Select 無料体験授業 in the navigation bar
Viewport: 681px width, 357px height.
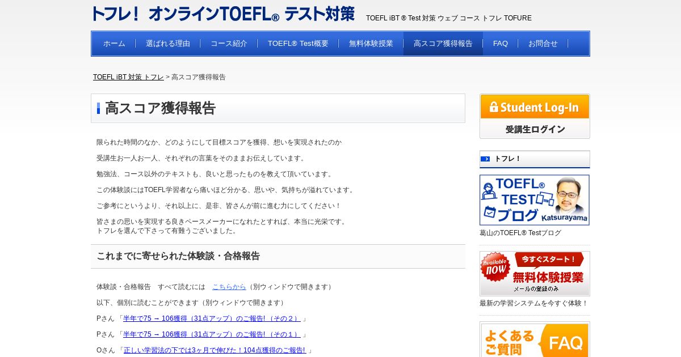coord(371,44)
